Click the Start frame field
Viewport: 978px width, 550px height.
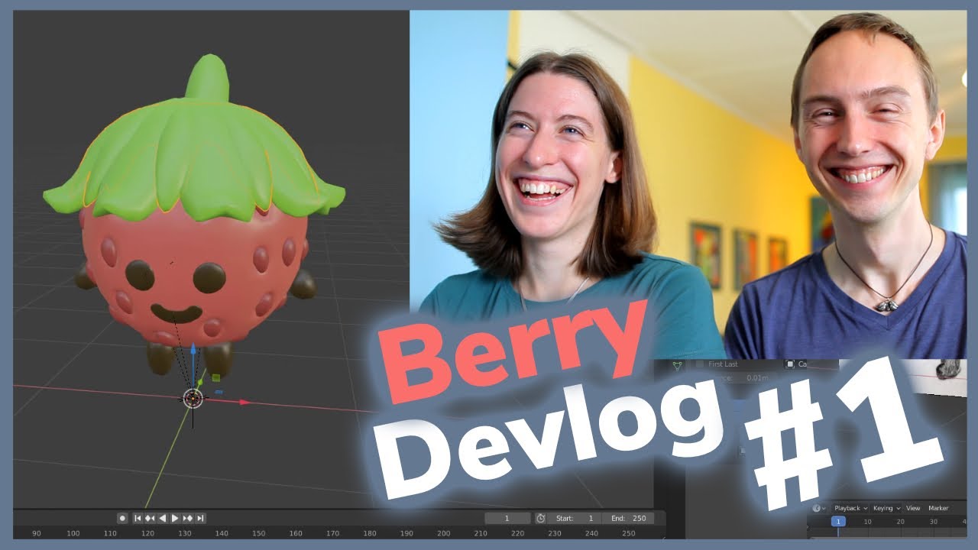(x=575, y=518)
